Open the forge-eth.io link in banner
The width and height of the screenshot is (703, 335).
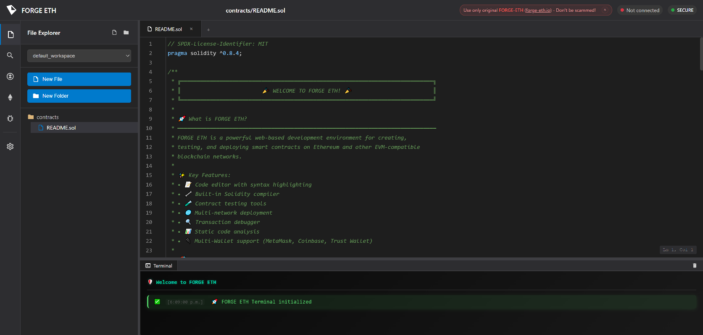click(x=538, y=10)
